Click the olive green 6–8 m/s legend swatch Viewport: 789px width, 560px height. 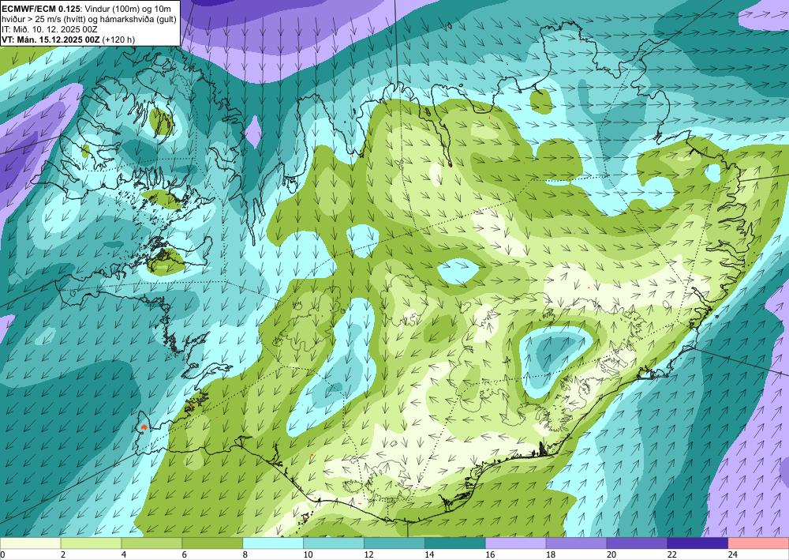(212, 543)
